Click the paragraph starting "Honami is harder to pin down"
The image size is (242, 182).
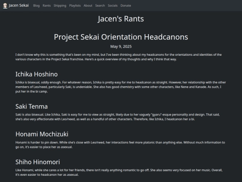pos(120,145)
